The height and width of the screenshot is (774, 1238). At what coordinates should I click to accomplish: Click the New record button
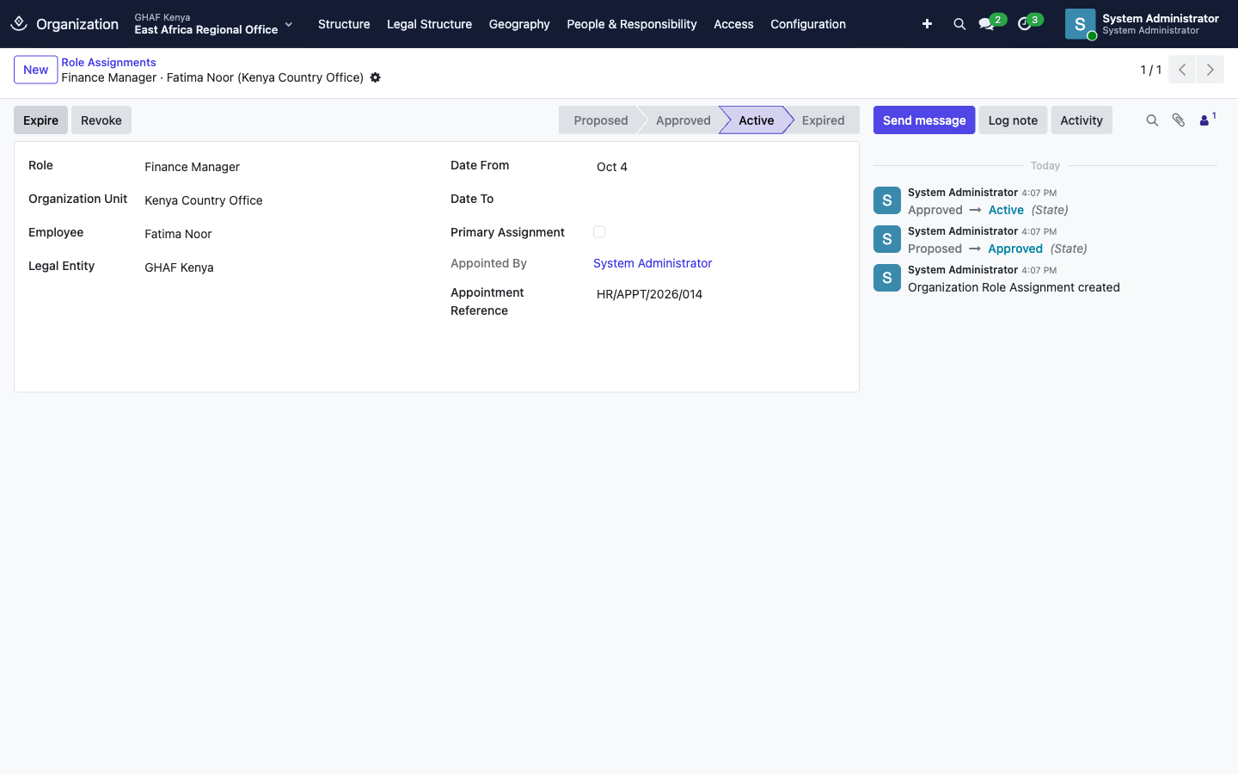tap(36, 70)
